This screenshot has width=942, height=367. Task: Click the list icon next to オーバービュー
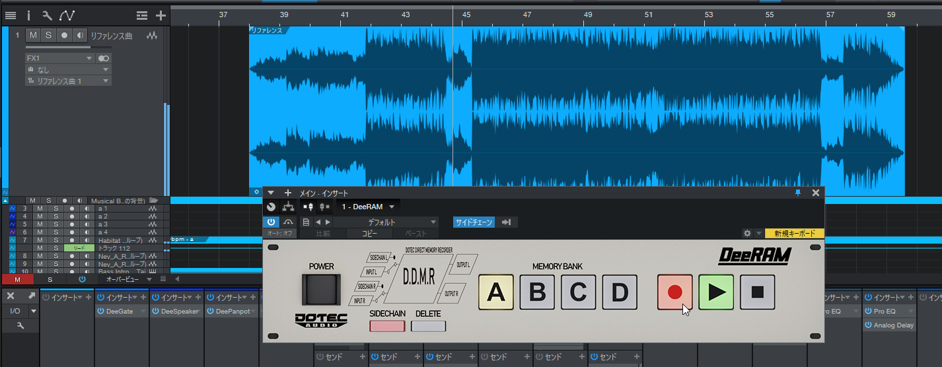(163, 279)
